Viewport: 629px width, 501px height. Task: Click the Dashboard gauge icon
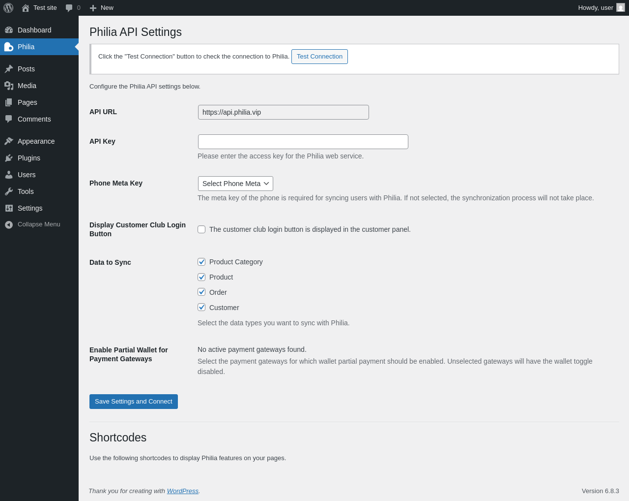pyautogui.click(x=9, y=30)
